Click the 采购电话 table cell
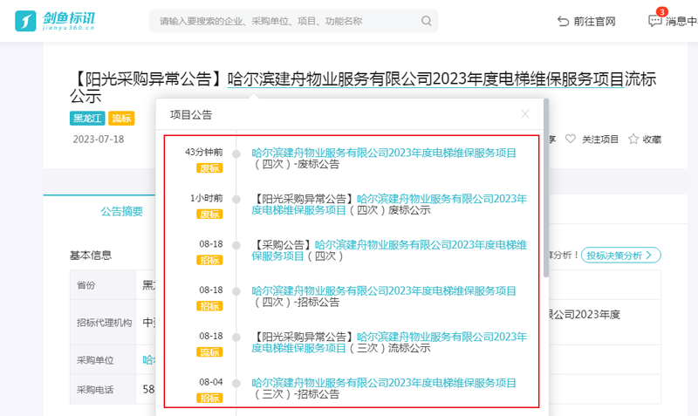698x416 pixels. tap(103, 390)
